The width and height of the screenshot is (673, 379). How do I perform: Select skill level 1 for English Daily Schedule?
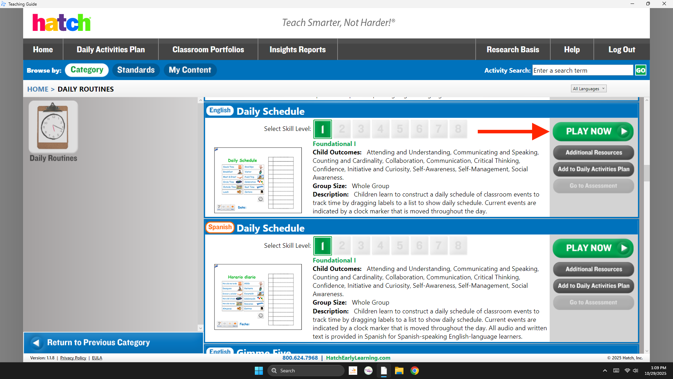pos(322,129)
